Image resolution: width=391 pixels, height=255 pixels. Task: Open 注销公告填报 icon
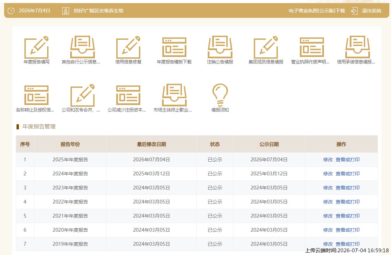click(220, 47)
